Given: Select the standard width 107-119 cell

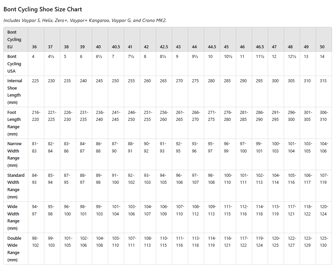Looking at the screenshot, I should 323,179.
